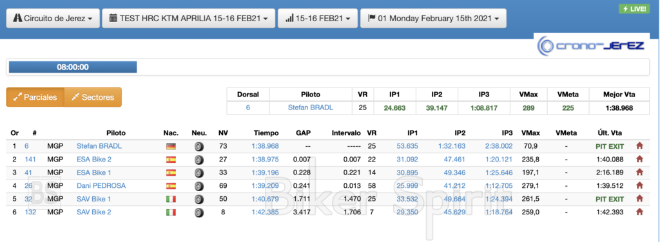Click IP2 split 45.629

[454, 212]
